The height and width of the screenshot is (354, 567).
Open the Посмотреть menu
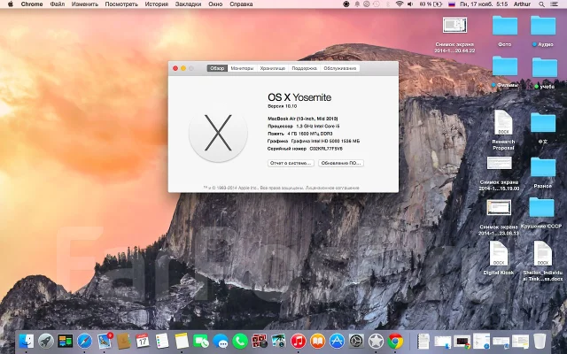click(x=121, y=4)
